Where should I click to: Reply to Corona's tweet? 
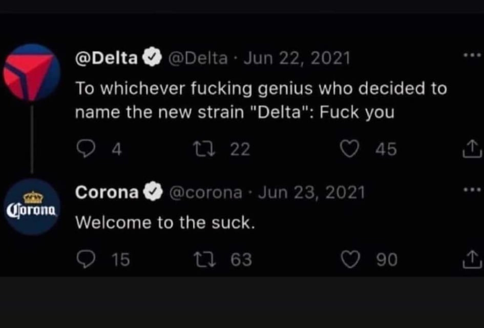[83, 260]
